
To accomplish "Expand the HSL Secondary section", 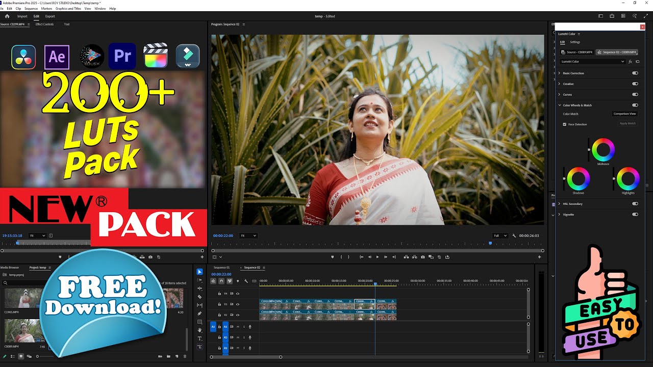I will tap(560, 203).
